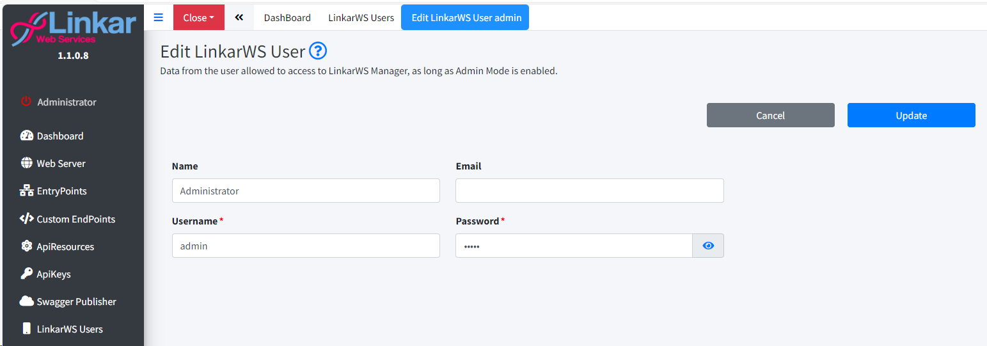Image resolution: width=987 pixels, height=346 pixels.
Task: Click the ApiKeys key icon
Action: click(x=26, y=274)
